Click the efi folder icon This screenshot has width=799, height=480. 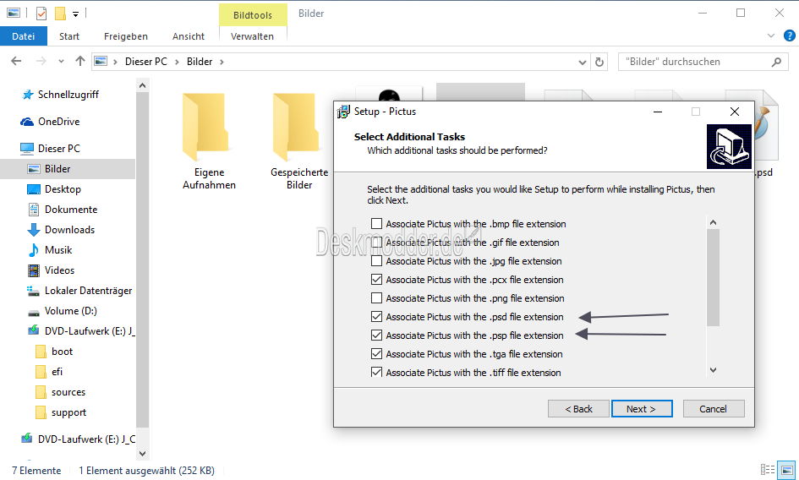(41, 372)
